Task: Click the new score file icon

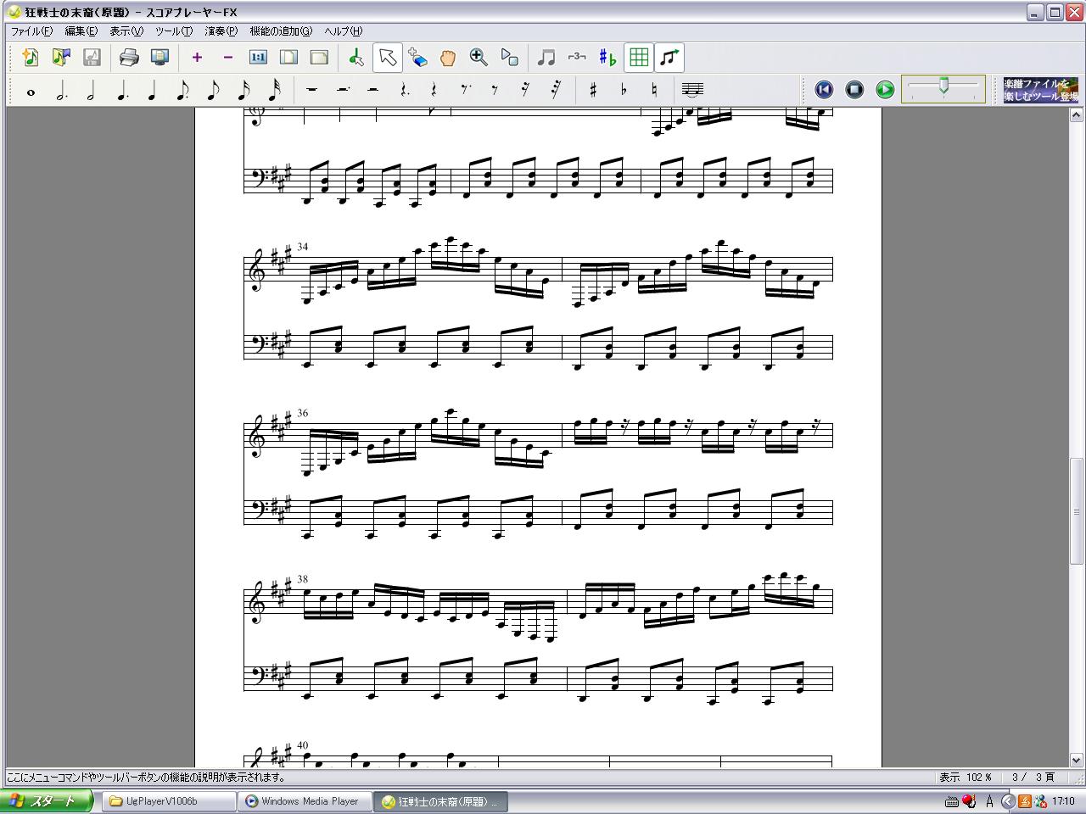Action: tap(31, 58)
